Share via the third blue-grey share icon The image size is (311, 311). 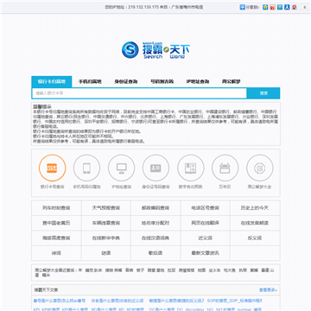280,7
